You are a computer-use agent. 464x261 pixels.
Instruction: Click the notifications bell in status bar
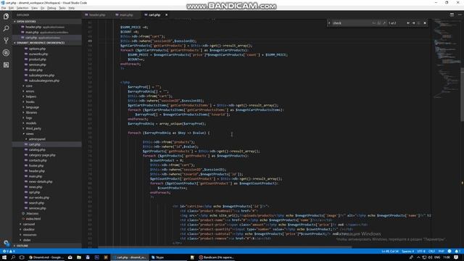point(457,252)
